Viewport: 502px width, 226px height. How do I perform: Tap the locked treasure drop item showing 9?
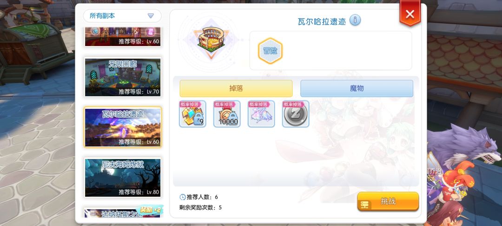[x=192, y=113]
